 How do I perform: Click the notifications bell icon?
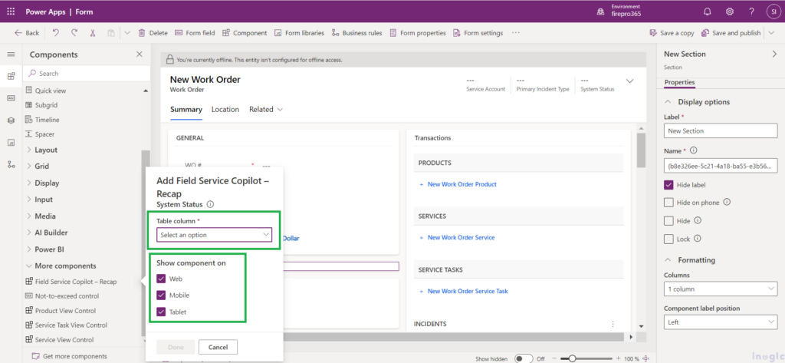(706, 11)
